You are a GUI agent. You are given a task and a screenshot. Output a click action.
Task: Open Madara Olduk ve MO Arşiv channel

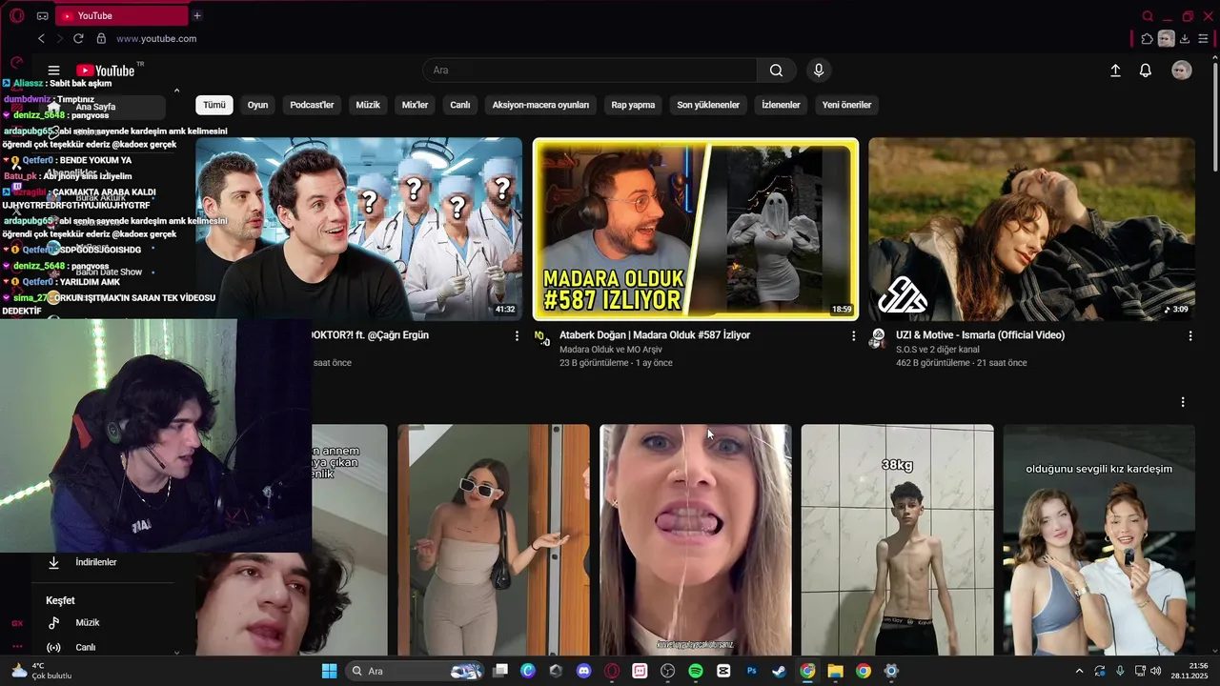pyautogui.click(x=612, y=350)
